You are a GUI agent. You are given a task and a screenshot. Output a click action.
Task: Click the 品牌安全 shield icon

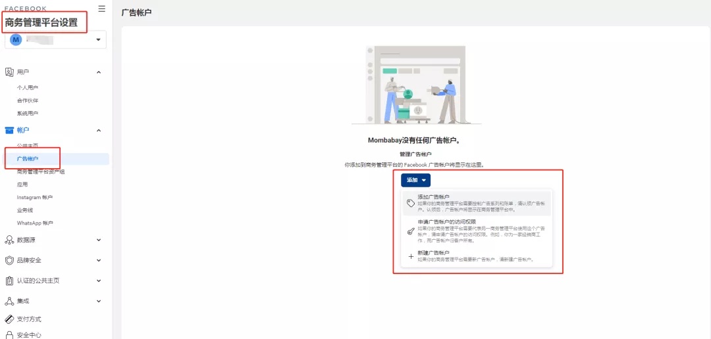9,261
